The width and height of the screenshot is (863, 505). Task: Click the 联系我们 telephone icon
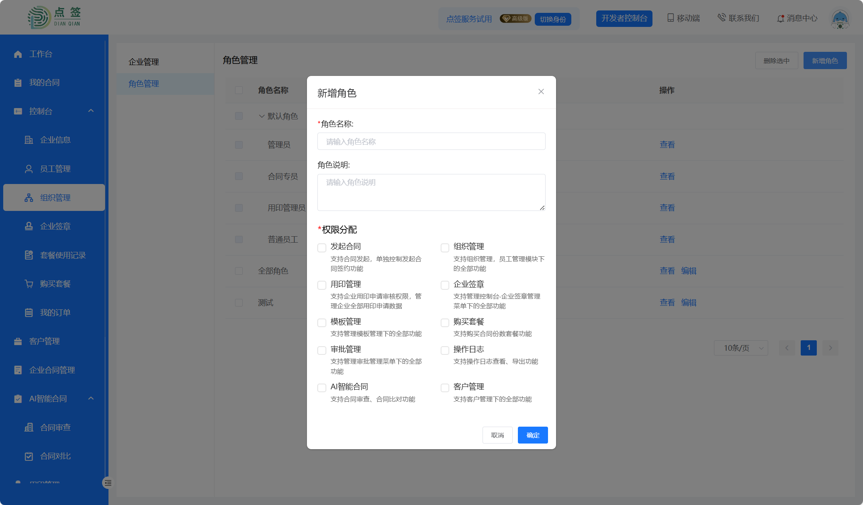tap(722, 18)
